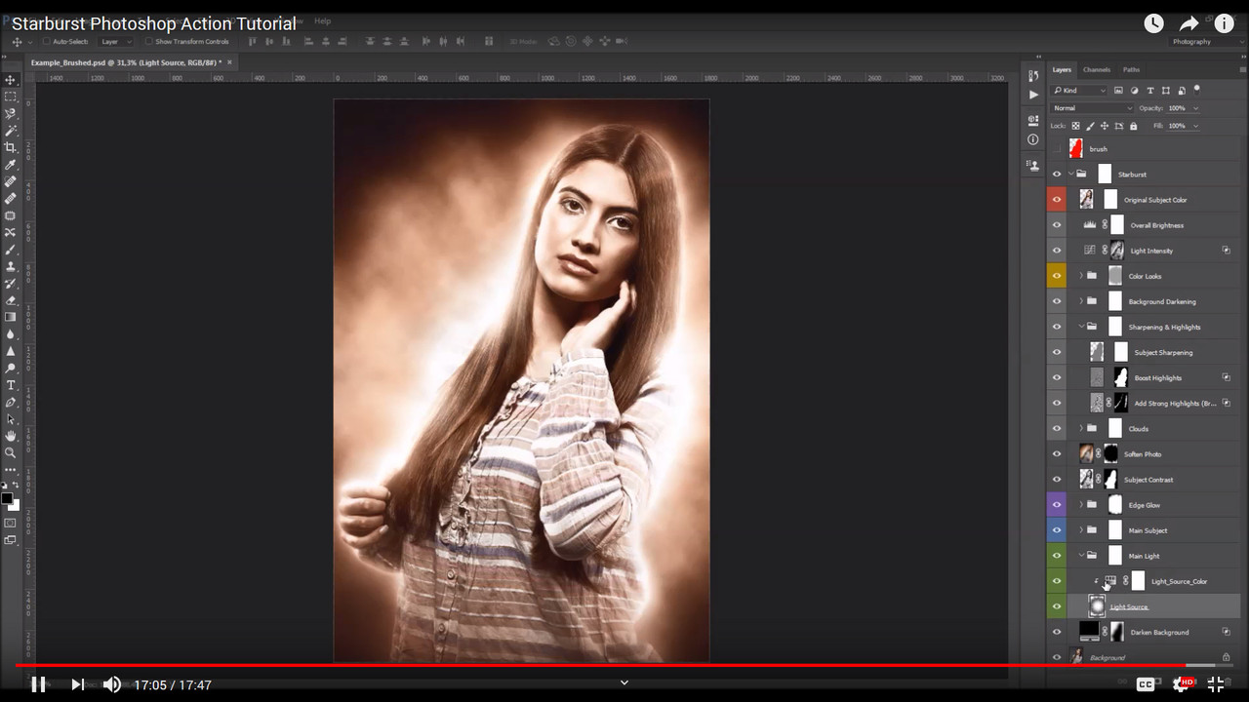This screenshot has width=1249, height=702.
Task: Open the Actions panel play icon
Action: (x=1033, y=95)
